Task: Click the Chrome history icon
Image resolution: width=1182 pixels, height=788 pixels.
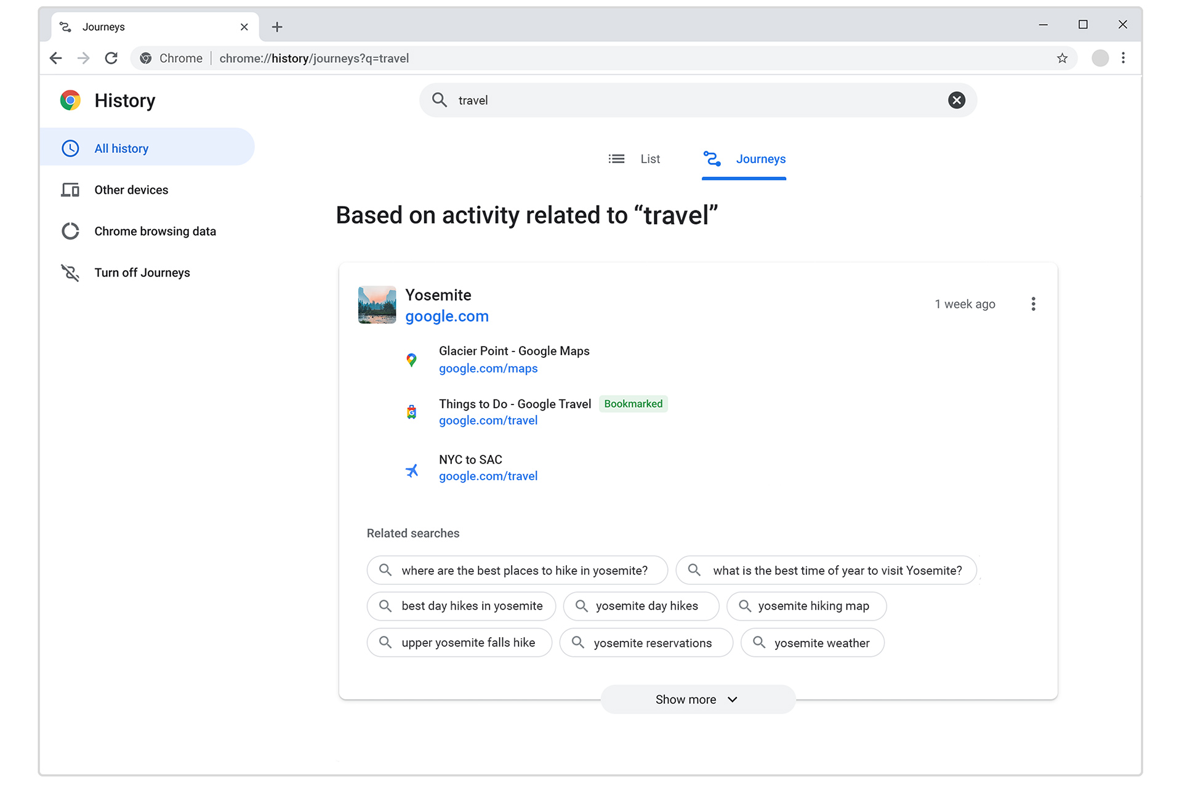Action: [71, 99]
